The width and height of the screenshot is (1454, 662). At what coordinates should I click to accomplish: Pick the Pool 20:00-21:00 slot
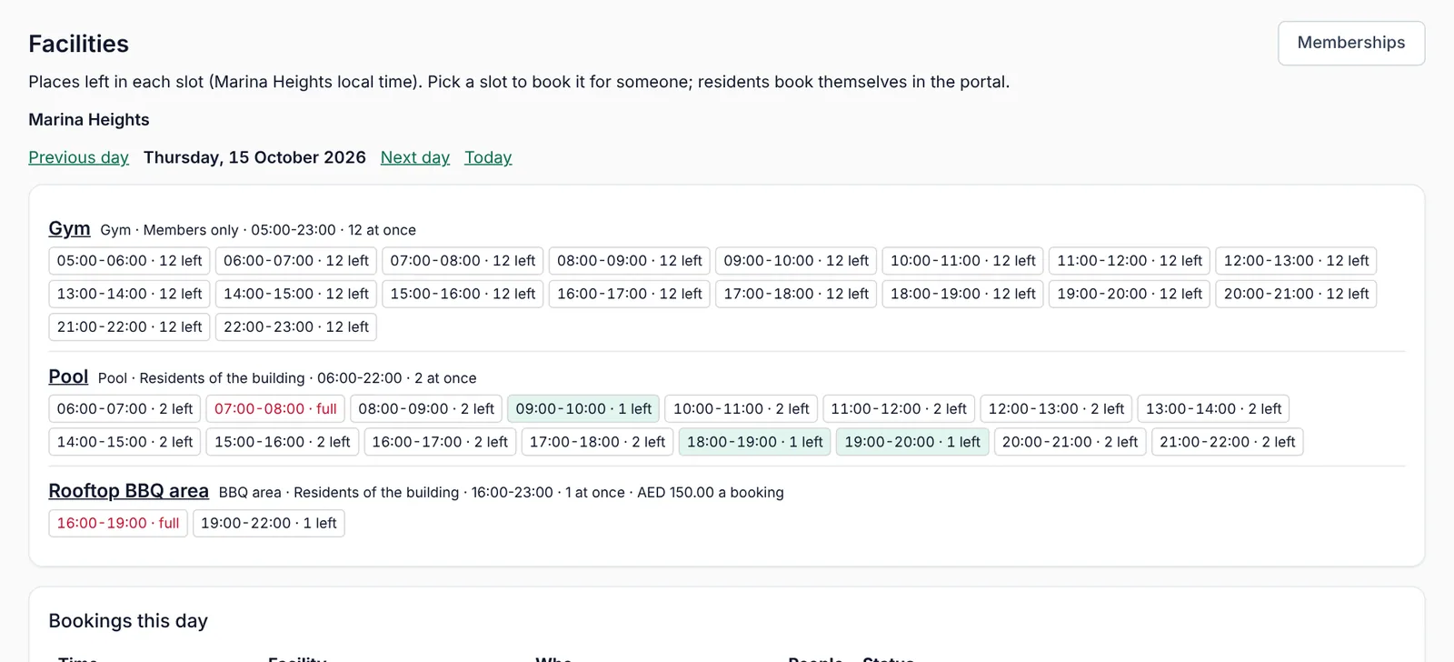[1071, 442]
